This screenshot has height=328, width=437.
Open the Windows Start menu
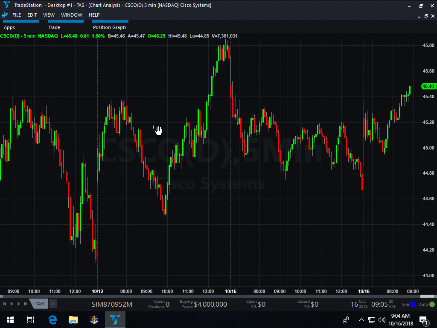[10, 319]
